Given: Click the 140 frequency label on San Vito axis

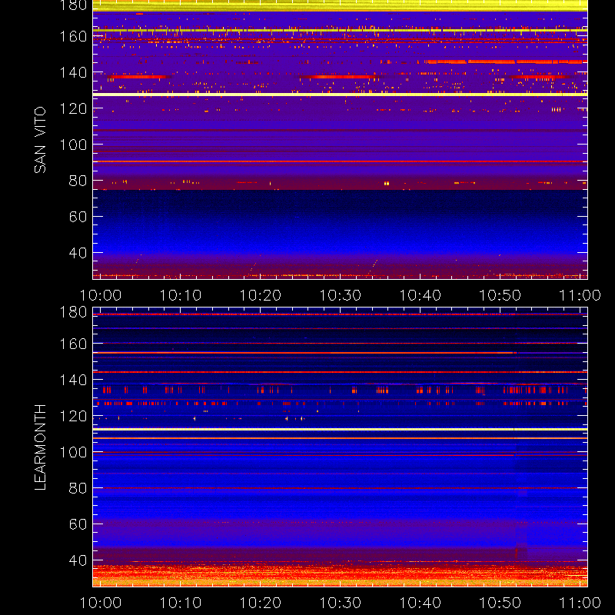Looking at the screenshot, I should [x=73, y=72].
